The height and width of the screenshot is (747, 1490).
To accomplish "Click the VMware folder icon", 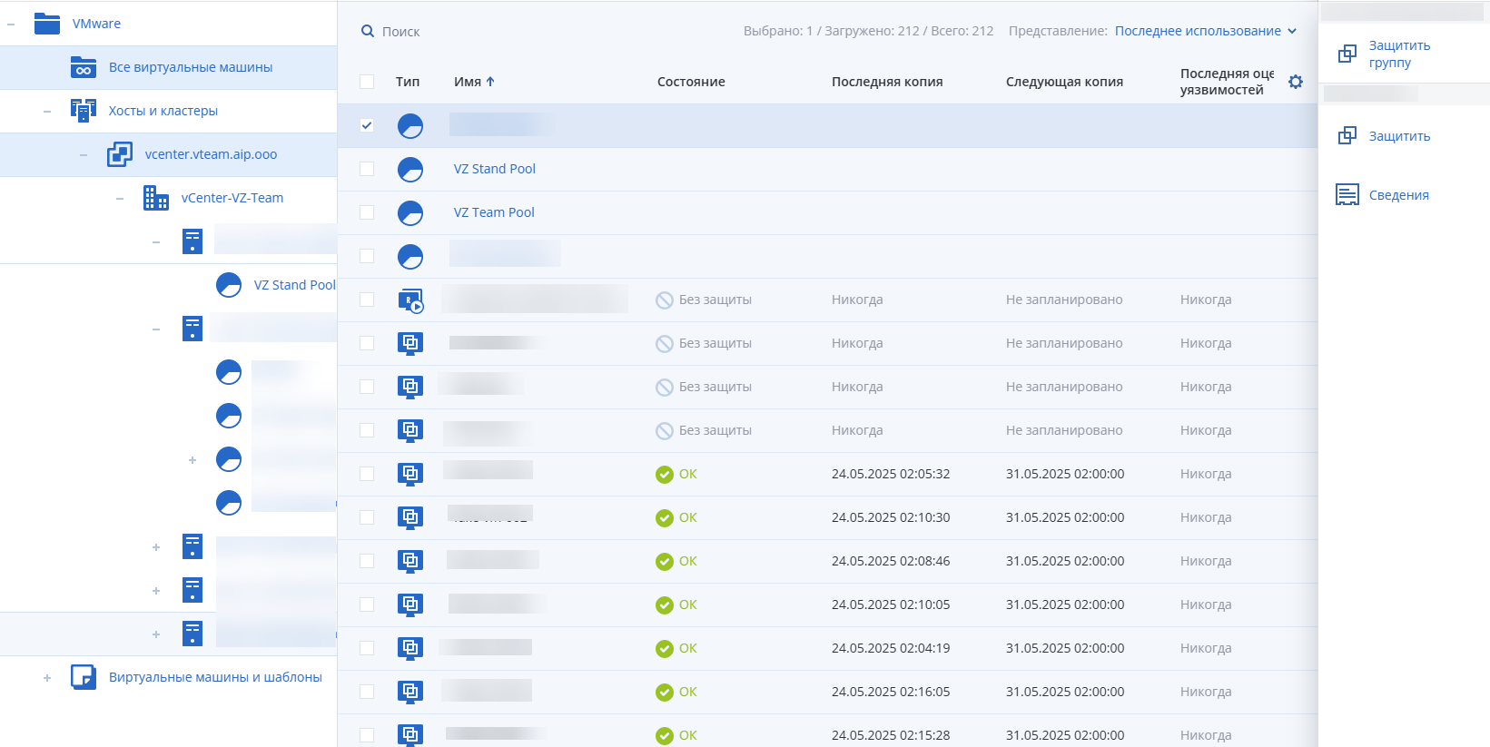I will (47, 24).
